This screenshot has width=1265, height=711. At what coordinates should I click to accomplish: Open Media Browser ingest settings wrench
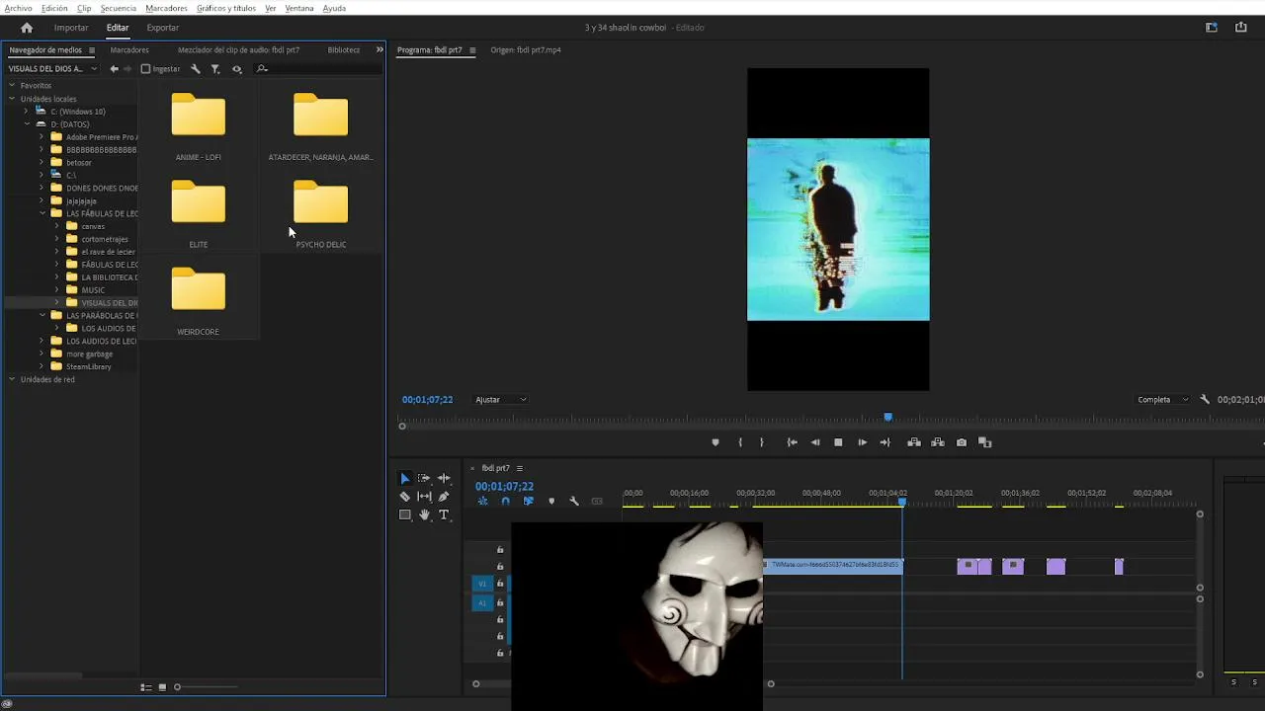coord(195,69)
